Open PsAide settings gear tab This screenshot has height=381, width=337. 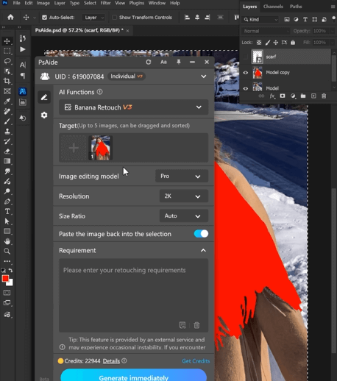(x=44, y=115)
